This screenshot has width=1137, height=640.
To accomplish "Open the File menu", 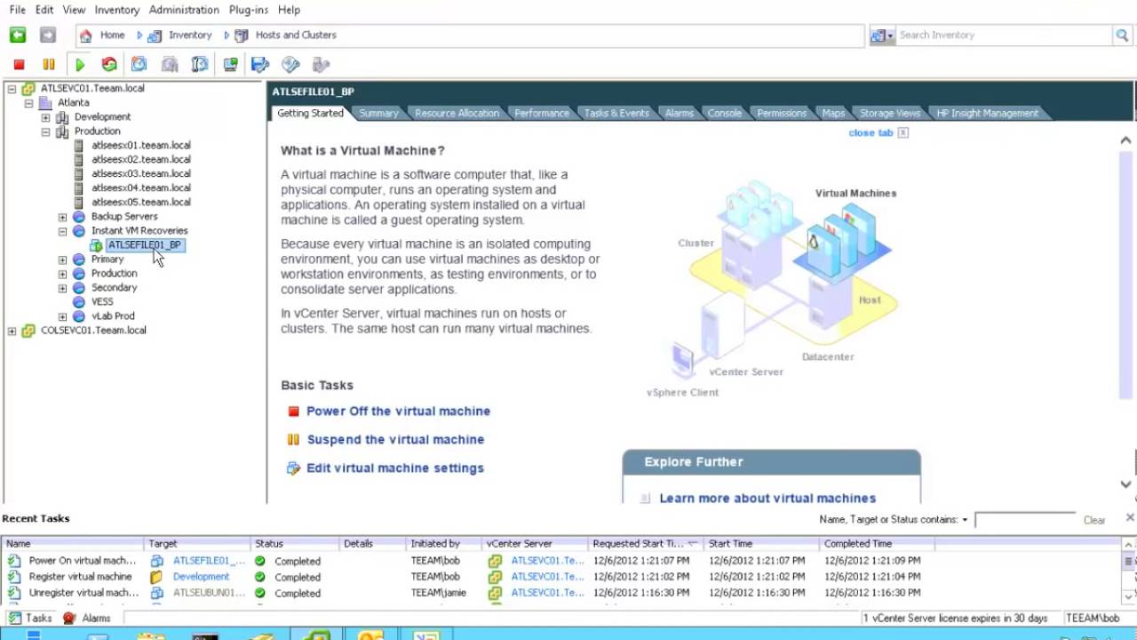I will tap(18, 10).
